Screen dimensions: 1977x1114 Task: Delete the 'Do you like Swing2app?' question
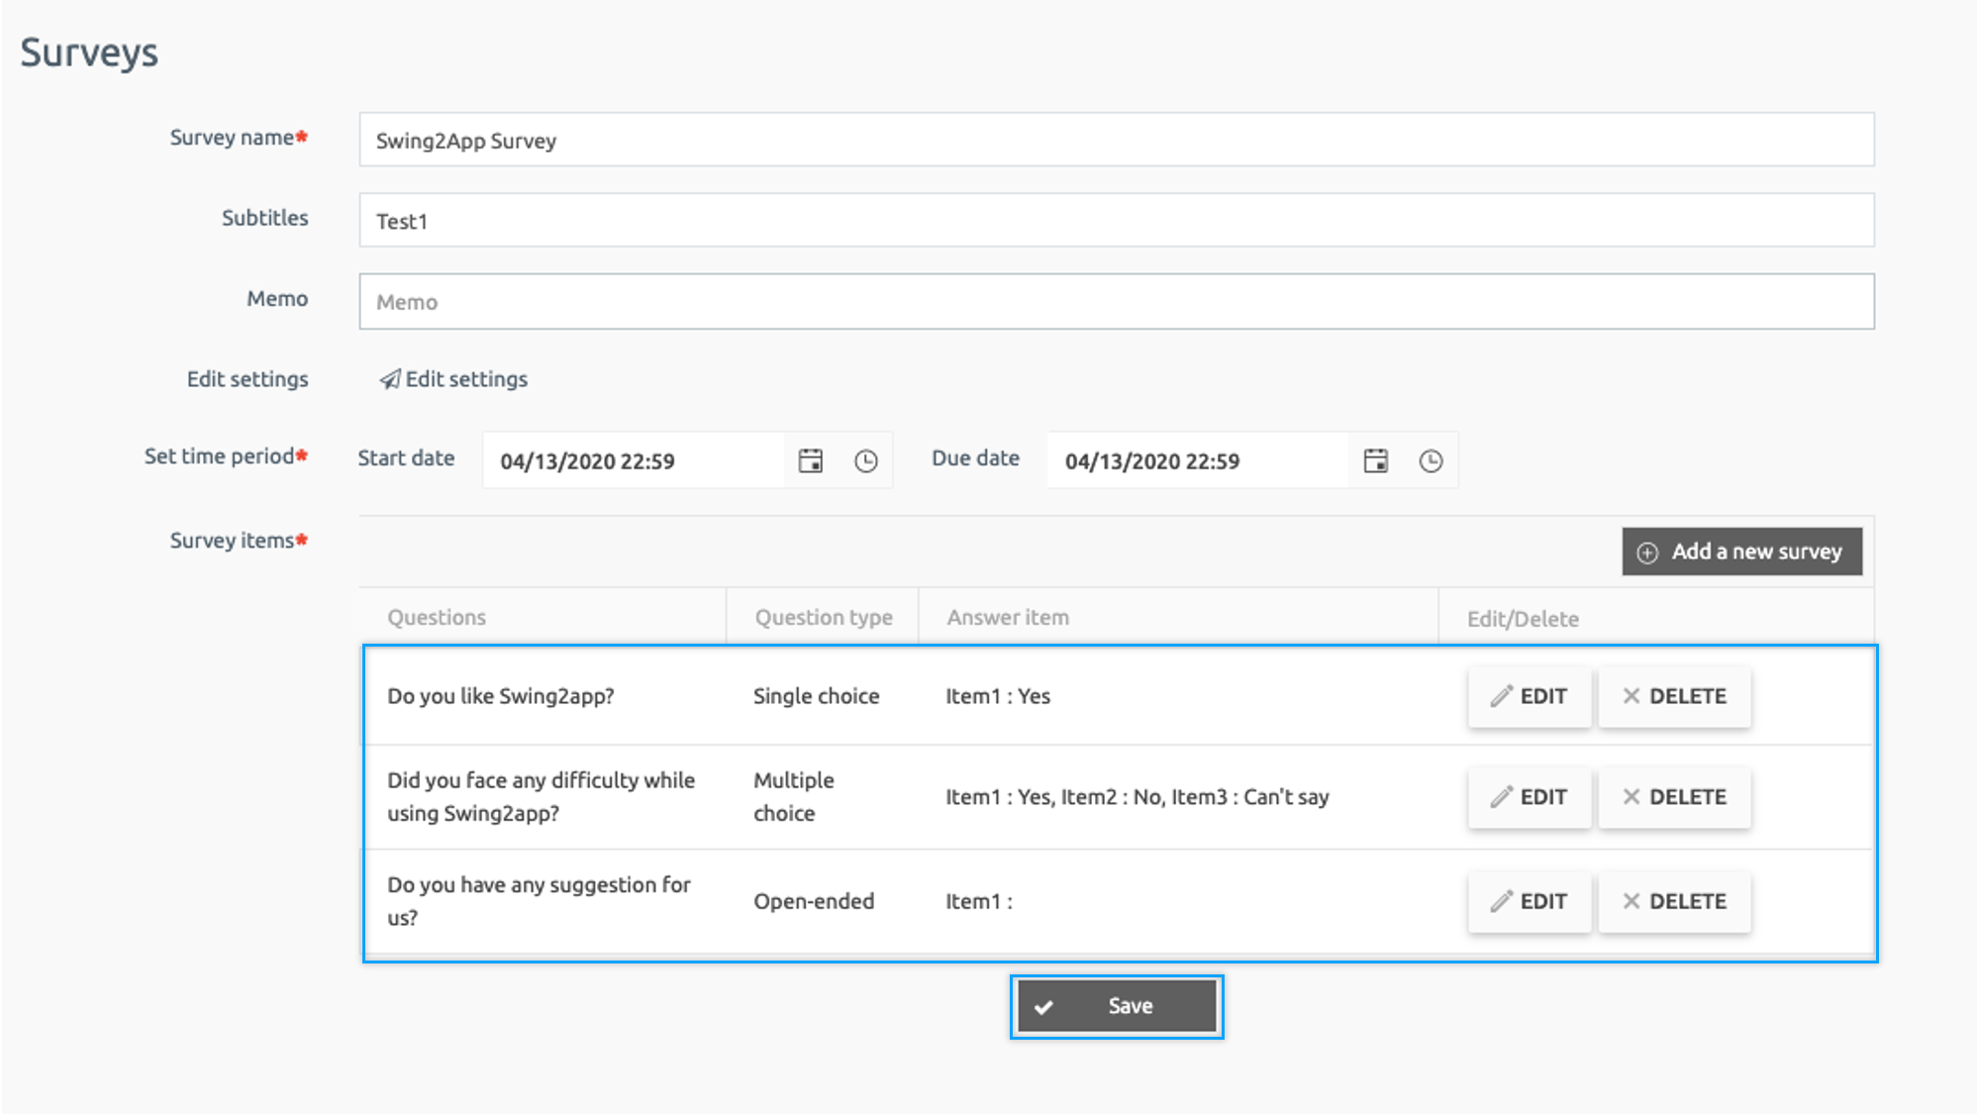1674,696
